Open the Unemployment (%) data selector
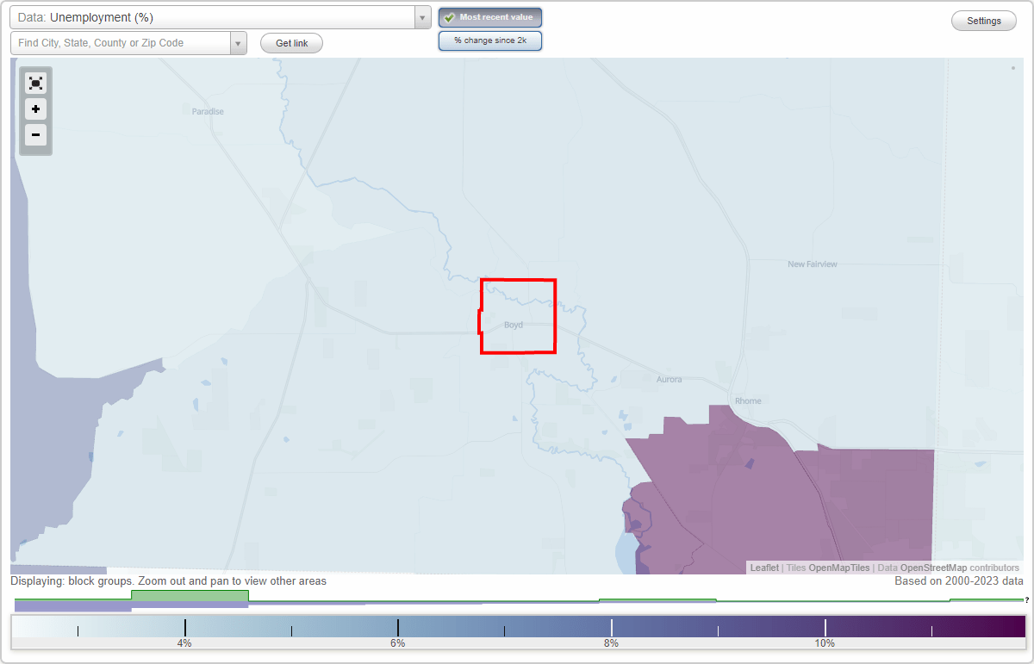 pyautogui.click(x=215, y=17)
